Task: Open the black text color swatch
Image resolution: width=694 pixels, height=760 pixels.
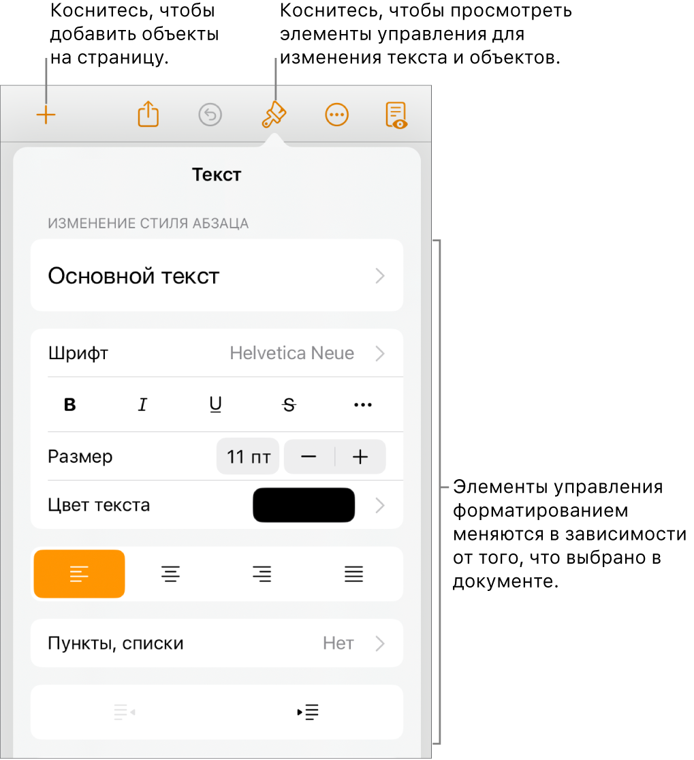Action: click(304, 505)
